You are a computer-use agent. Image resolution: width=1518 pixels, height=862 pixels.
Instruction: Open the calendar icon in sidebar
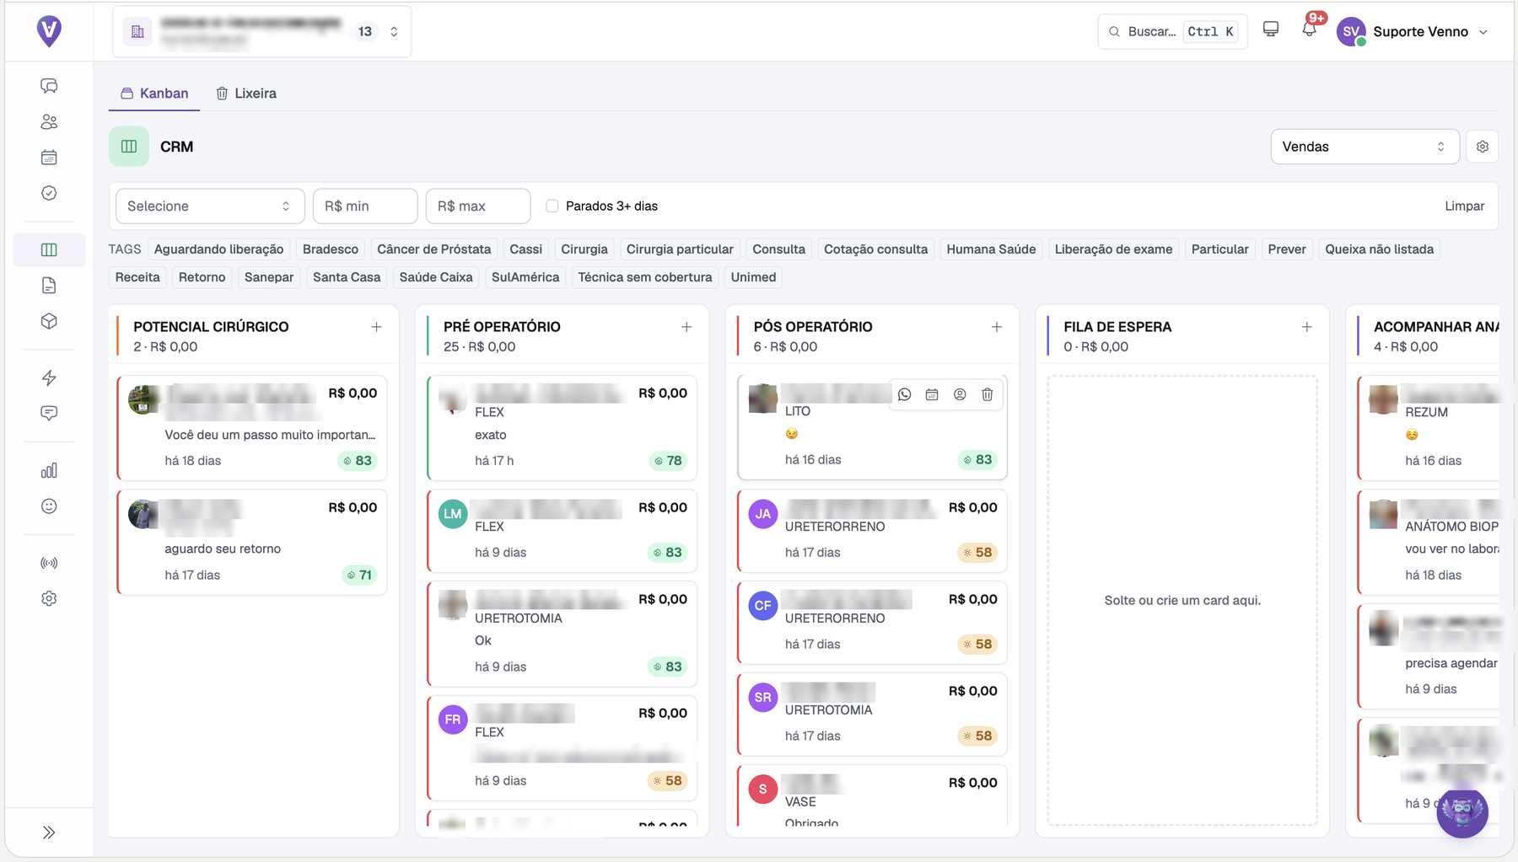click(x=49, y=158)
